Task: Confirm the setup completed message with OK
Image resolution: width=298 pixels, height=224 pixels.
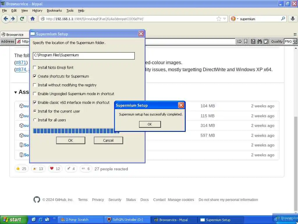Action: pyautogui.click(x=150, y=124)
